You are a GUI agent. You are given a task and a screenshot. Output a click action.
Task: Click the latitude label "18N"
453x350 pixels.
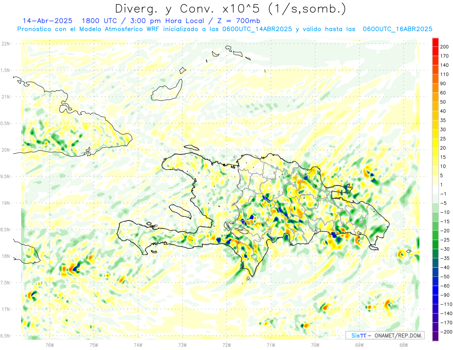[x=6, y=256]
